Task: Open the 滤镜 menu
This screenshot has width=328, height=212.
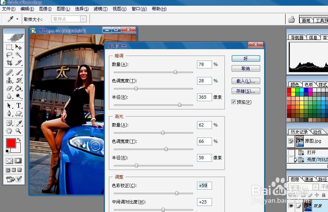Action: coord(100,9)
